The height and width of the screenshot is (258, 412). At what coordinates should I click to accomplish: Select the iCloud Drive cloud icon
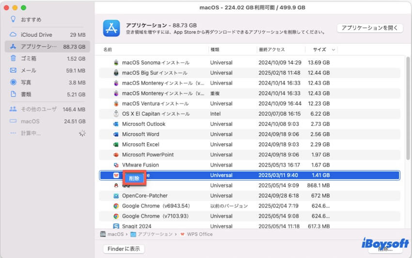tap(13, 34)
